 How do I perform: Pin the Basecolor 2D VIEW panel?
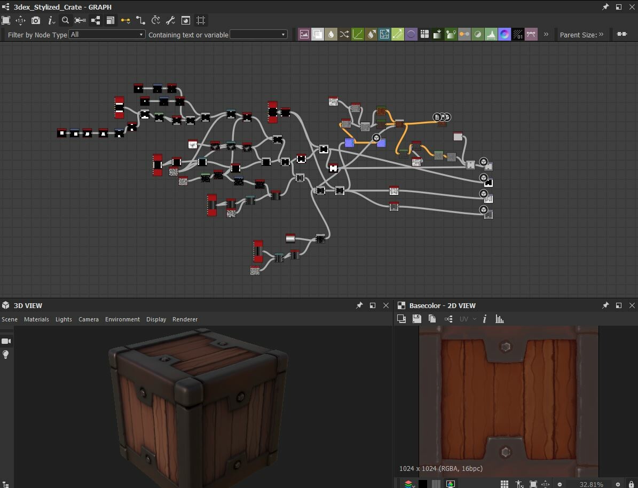(x=605, y=305)
